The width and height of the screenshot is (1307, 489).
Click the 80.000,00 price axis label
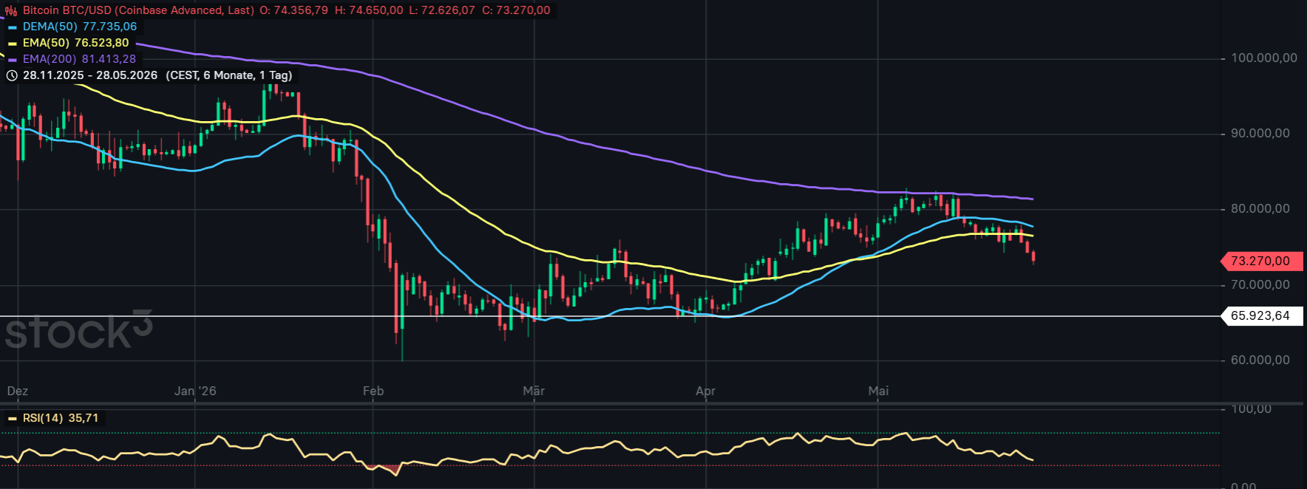[1260, 209]
